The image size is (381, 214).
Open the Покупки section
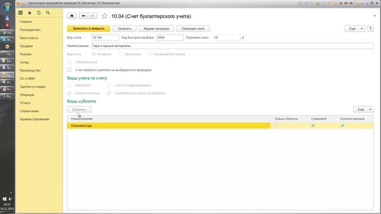point(26,54)
